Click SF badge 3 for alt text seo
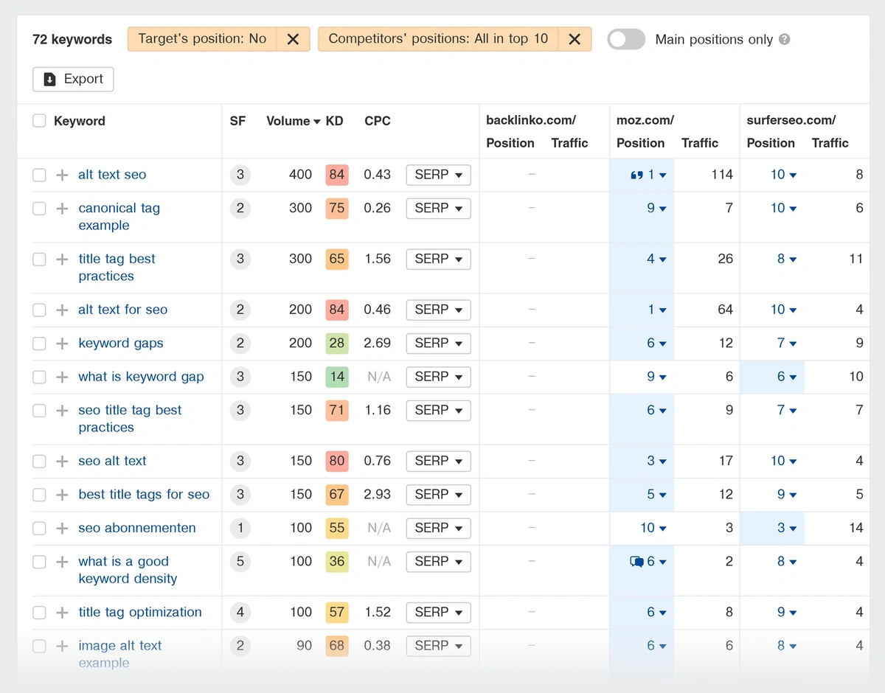885x693 pixels. tap(240, 175)
